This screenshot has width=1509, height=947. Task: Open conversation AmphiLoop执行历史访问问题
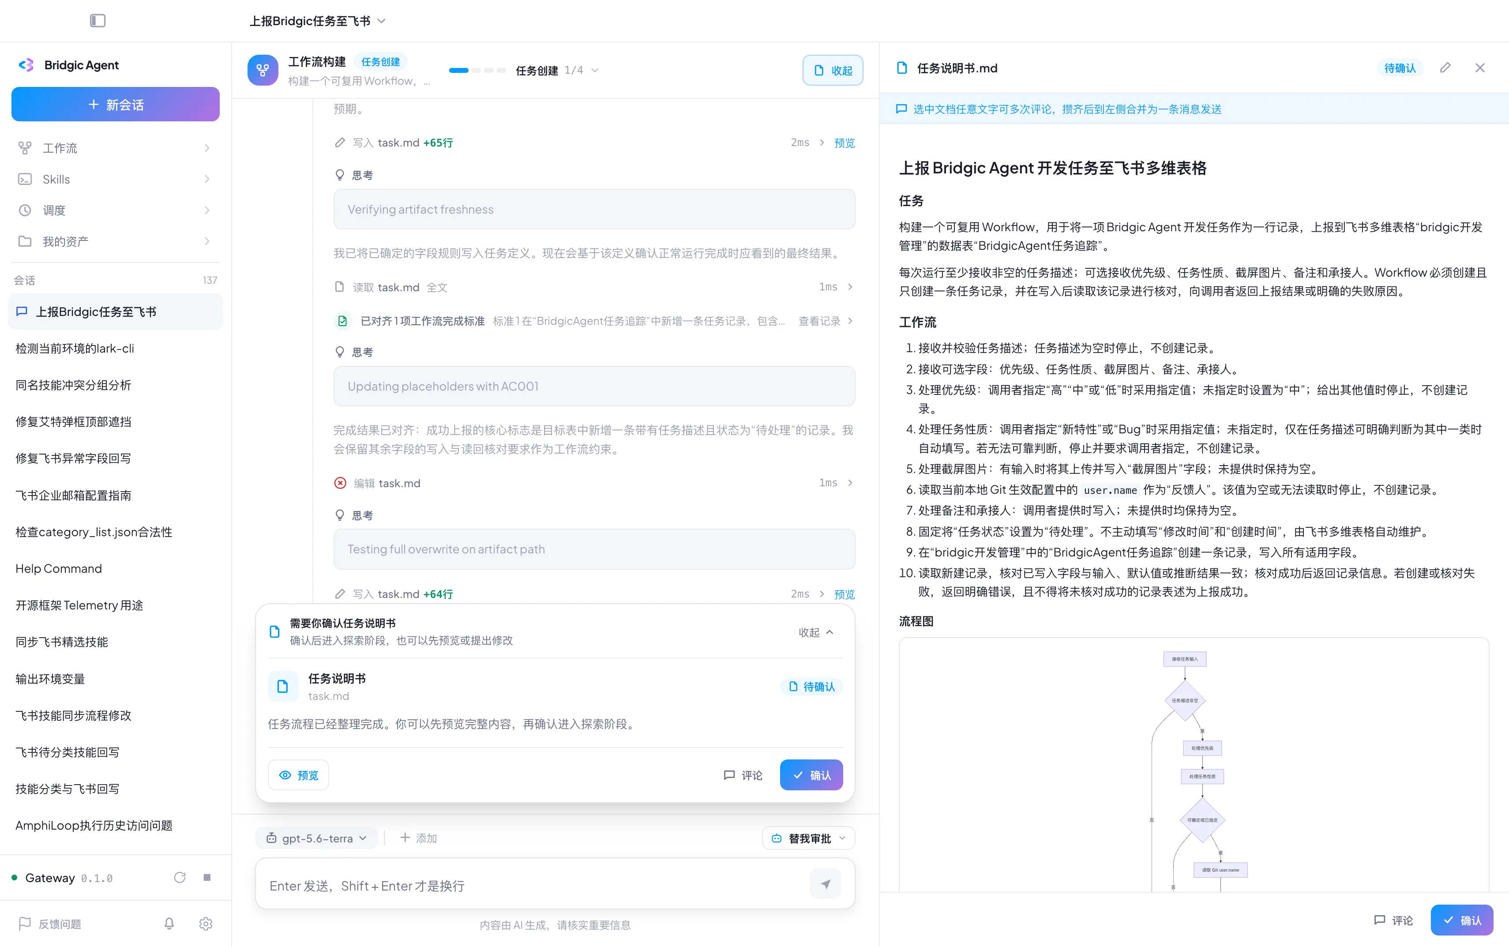tap(115, 826)
